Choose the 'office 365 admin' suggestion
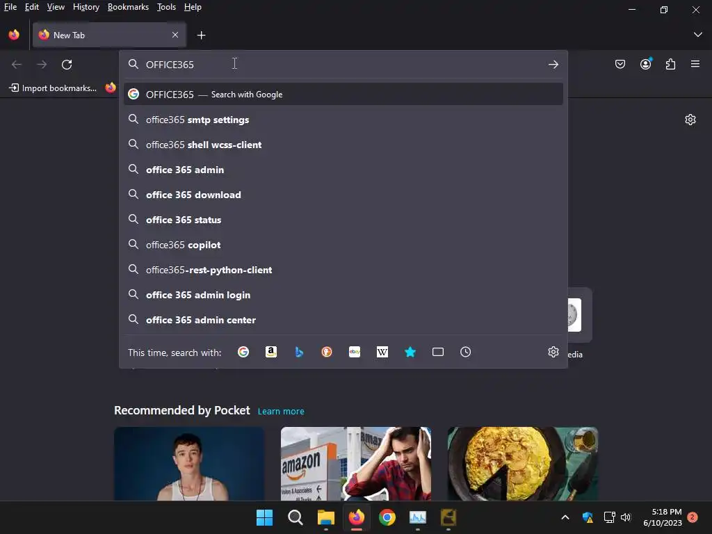 [343, 170]
